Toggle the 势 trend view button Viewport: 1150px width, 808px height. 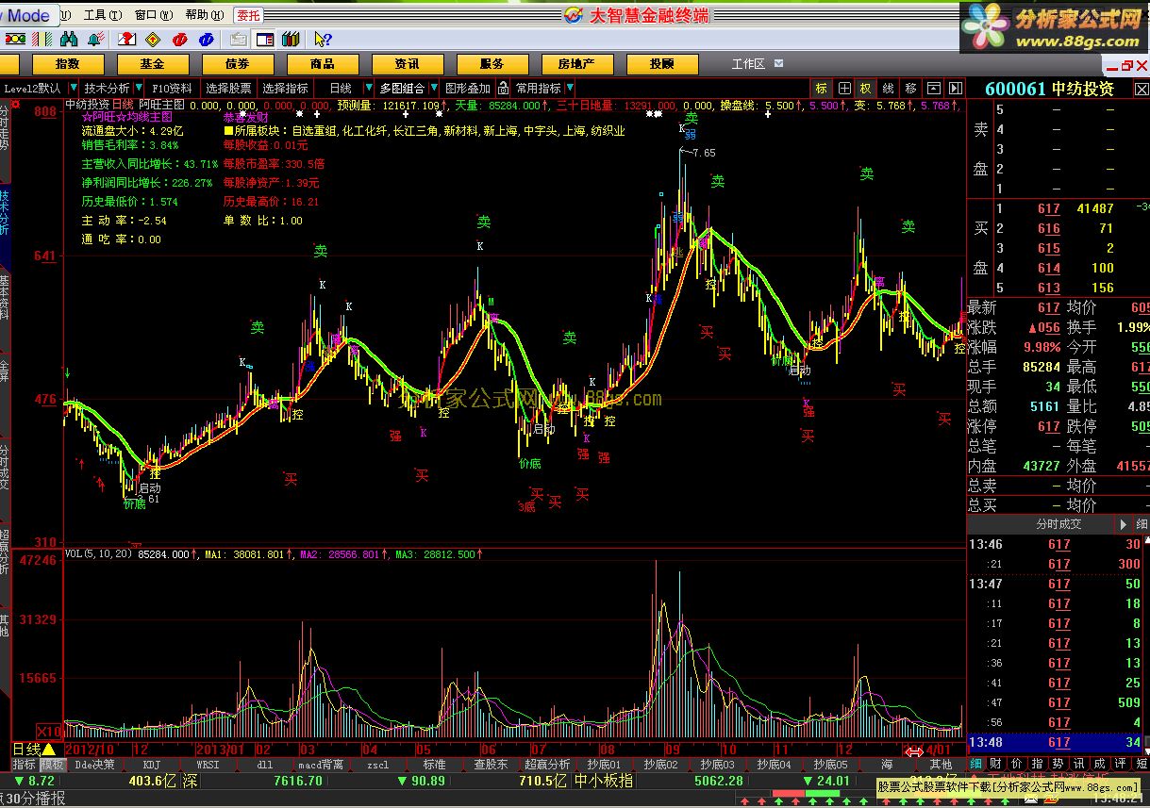click(x=1058, y=763)
